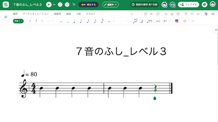
Task: Select the thirty-second note duration
Action: point(95,21)
